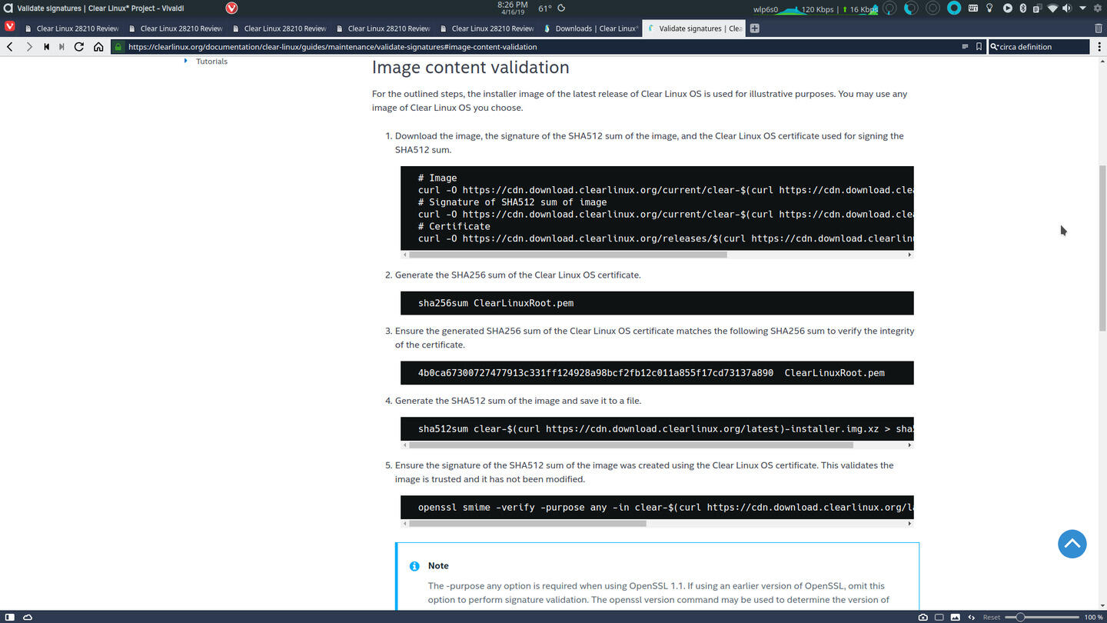This screenshot has height=623, width=1107.
Task: Open a new tab with plus button
Action: 754,28
